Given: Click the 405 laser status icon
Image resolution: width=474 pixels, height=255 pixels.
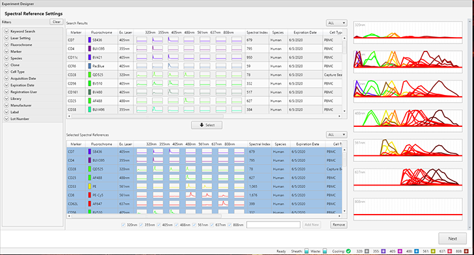Looking at the screenshot, I should (x=400, y=251).
